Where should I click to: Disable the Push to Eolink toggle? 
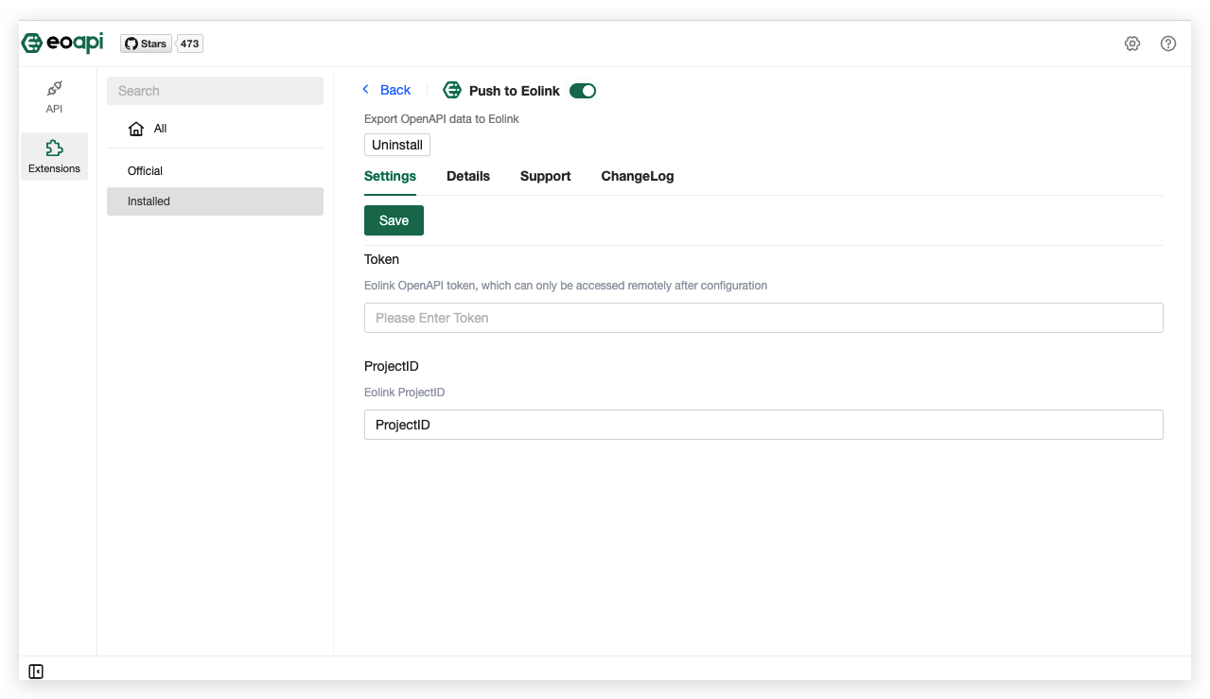click(x=583, y=91)
